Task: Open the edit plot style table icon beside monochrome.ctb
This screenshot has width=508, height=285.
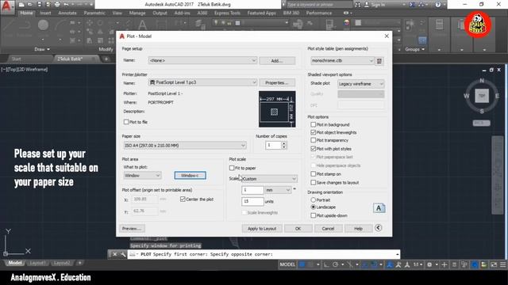Action: point(379,61)
